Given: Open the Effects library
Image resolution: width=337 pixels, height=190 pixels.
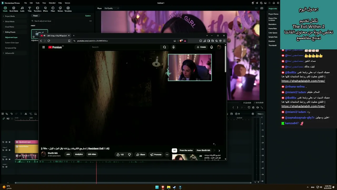Looking at the screenshot, I should pyautogui.click(x=45, y=9).
